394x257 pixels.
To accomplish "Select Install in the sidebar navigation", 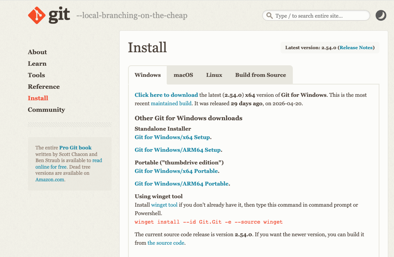I will pos(38,98).
